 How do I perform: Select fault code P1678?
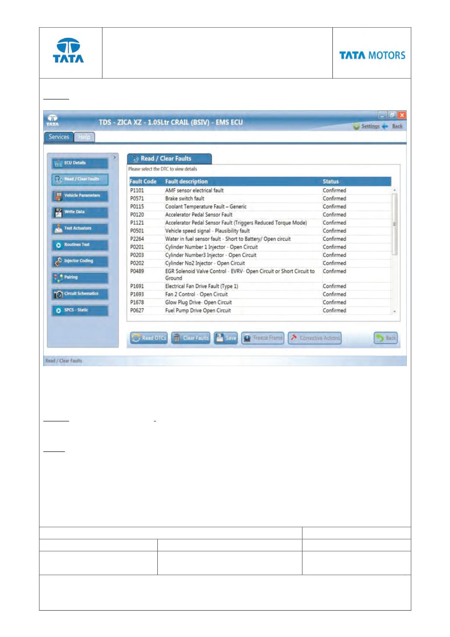coord(137,302)
